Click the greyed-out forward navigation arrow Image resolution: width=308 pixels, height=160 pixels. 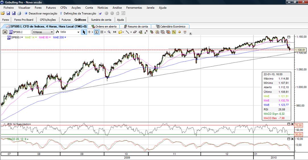(112, 13)
